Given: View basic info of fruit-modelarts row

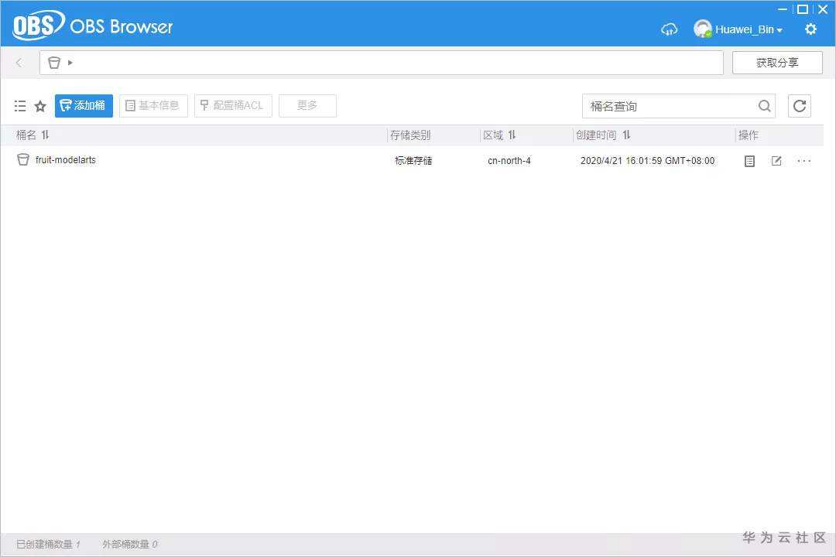Looking at the screenshot, I should coord(749,161).
